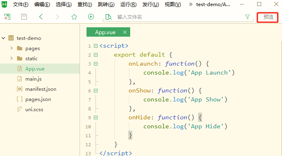Open the 查找(I) menu
The width and height of the screenshot is (282, 156).
[x=85, y=4]
